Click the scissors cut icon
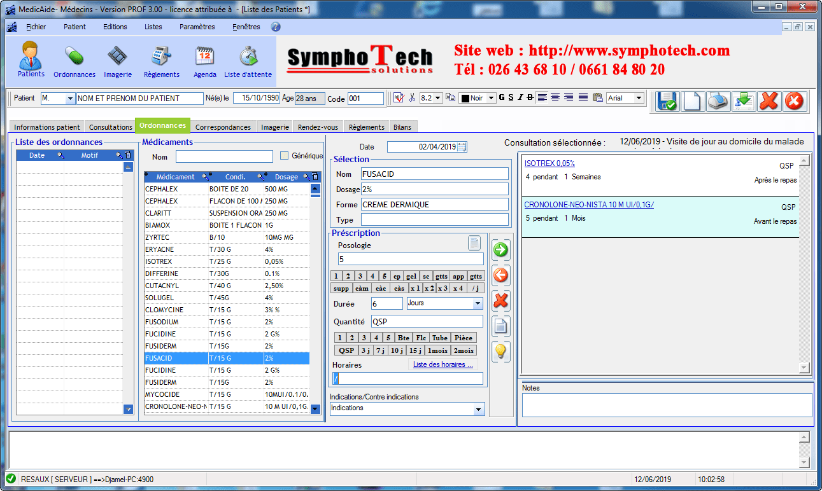 coord(413,98)
